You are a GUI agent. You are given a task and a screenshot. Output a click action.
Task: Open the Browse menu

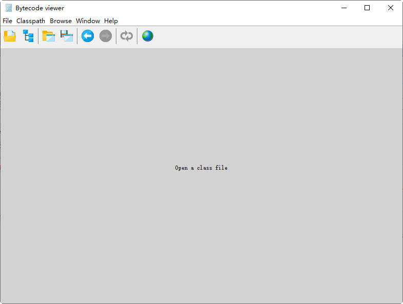[61, 21]
